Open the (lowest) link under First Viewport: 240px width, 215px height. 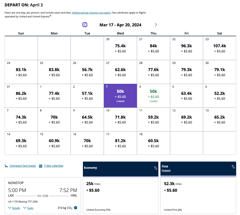pos(166,170)
